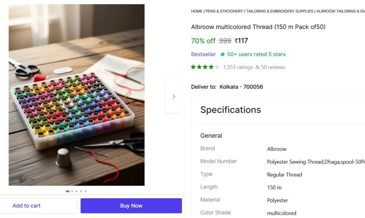Open the ALBROOW TAILORING breadcrumb link

pos(340,11)
